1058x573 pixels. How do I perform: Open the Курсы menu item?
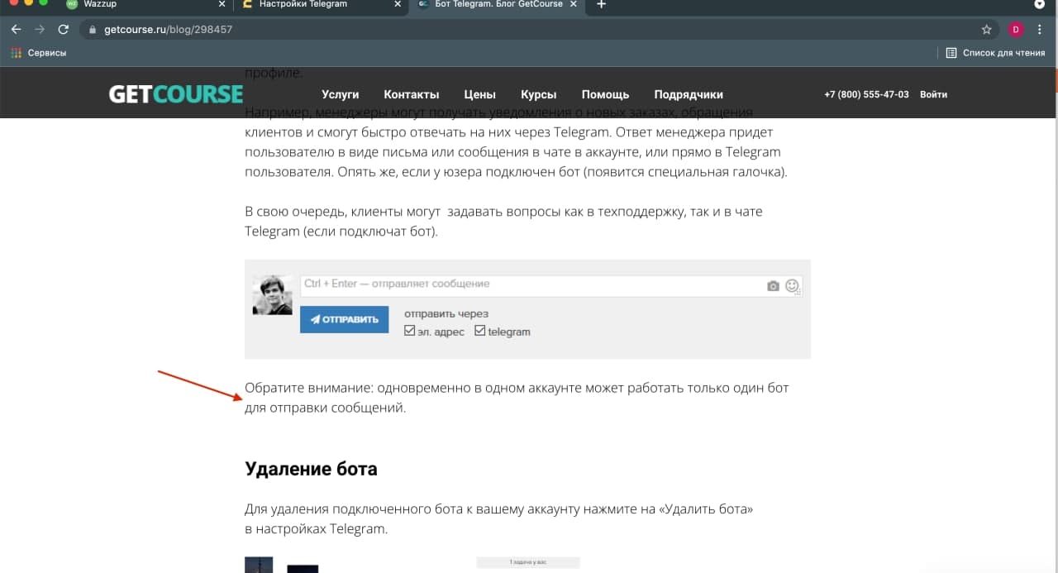539,94
